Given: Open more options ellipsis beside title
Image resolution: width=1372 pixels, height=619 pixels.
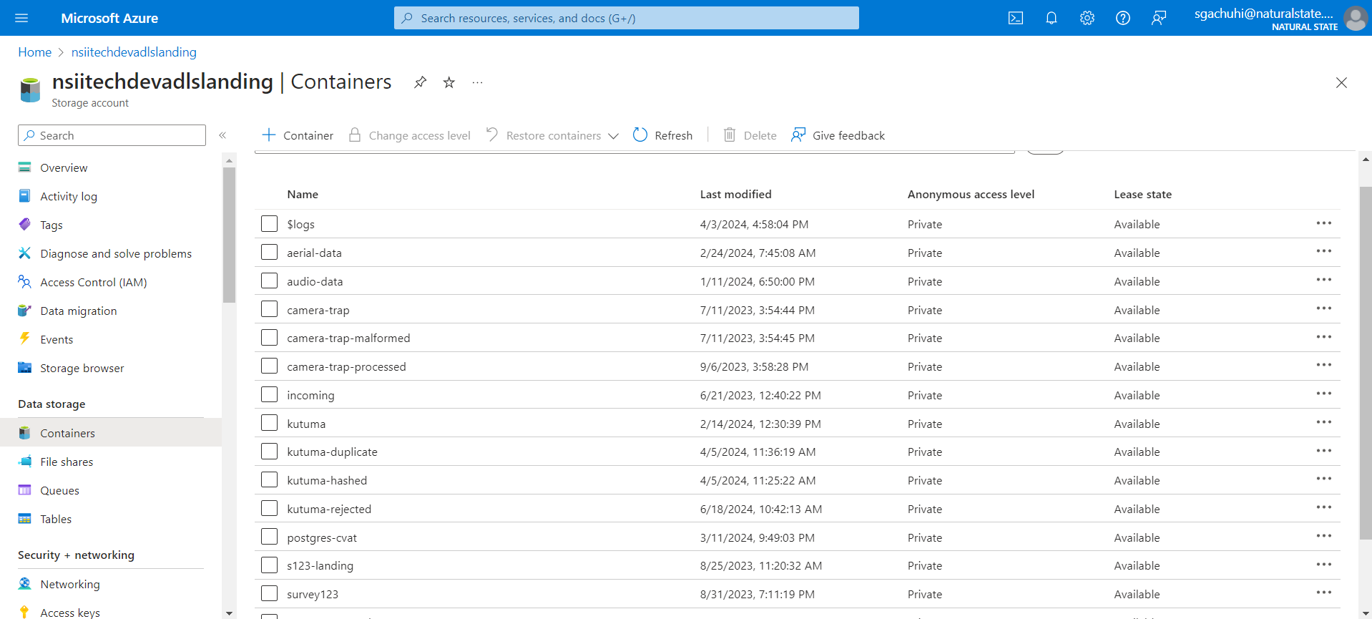Looking at the screenshot, I should pyautogui.click(x=477, y=82).
